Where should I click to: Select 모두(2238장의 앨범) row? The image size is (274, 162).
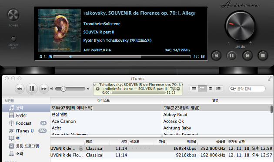pos(216,108)
